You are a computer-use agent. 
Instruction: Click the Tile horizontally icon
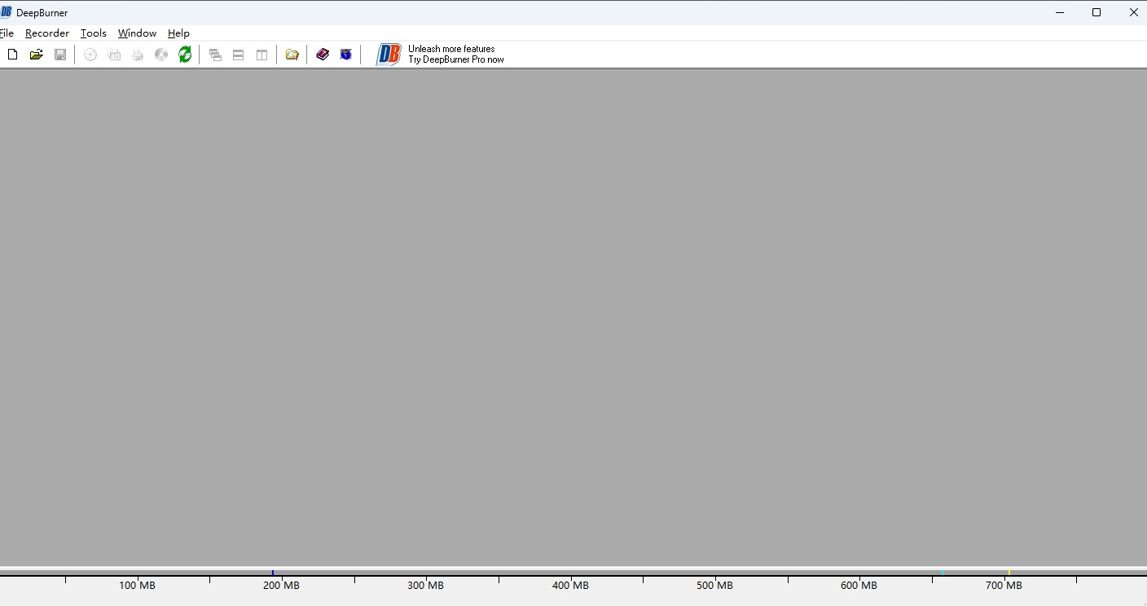239,55
